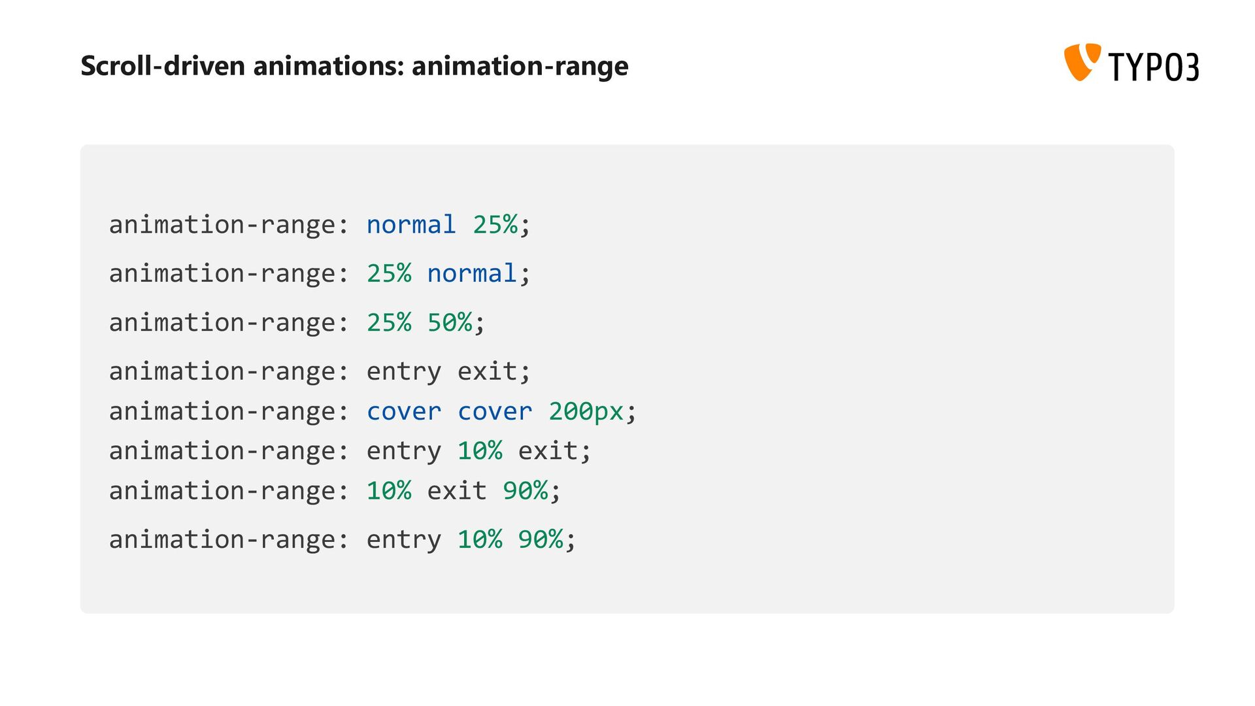
Task: Click '90%' in the '10% exit 90%' line
Action: [526, 490]
